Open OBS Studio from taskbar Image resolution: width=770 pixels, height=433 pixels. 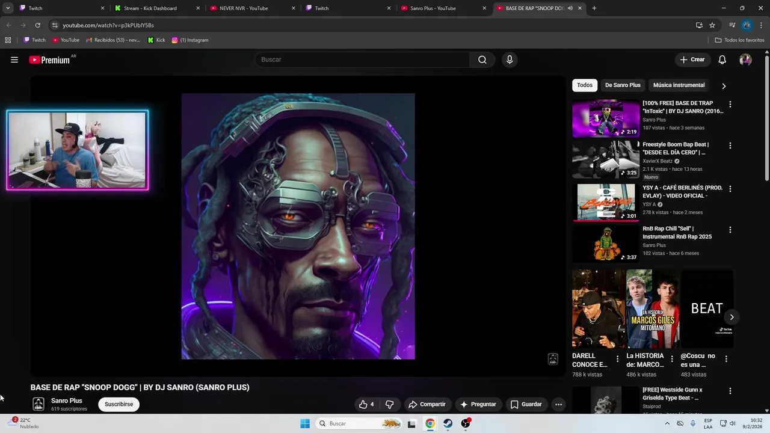466,423
